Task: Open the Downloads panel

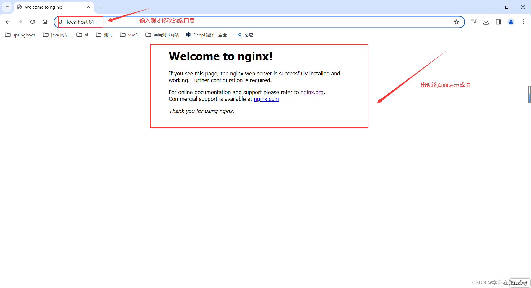Action: [486, 22]
